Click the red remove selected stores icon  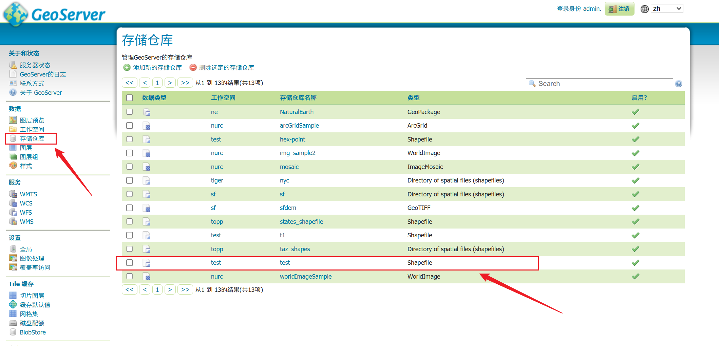[193, 67]
